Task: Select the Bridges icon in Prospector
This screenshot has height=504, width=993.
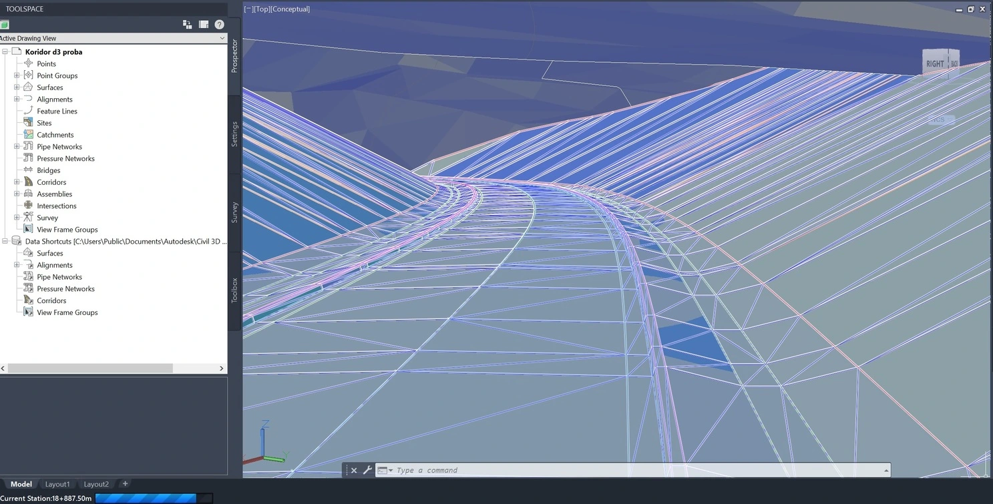Action: pos(28,170)
